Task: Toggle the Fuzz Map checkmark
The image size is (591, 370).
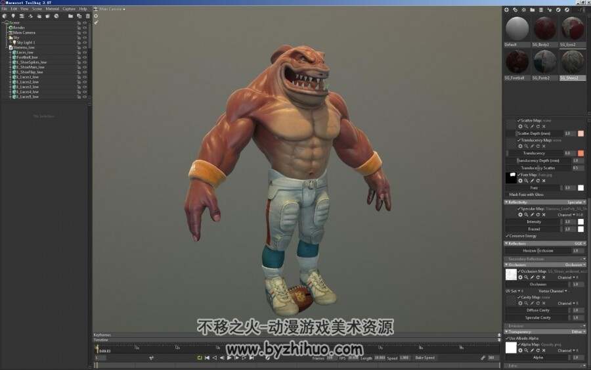Action: (519, 175)
